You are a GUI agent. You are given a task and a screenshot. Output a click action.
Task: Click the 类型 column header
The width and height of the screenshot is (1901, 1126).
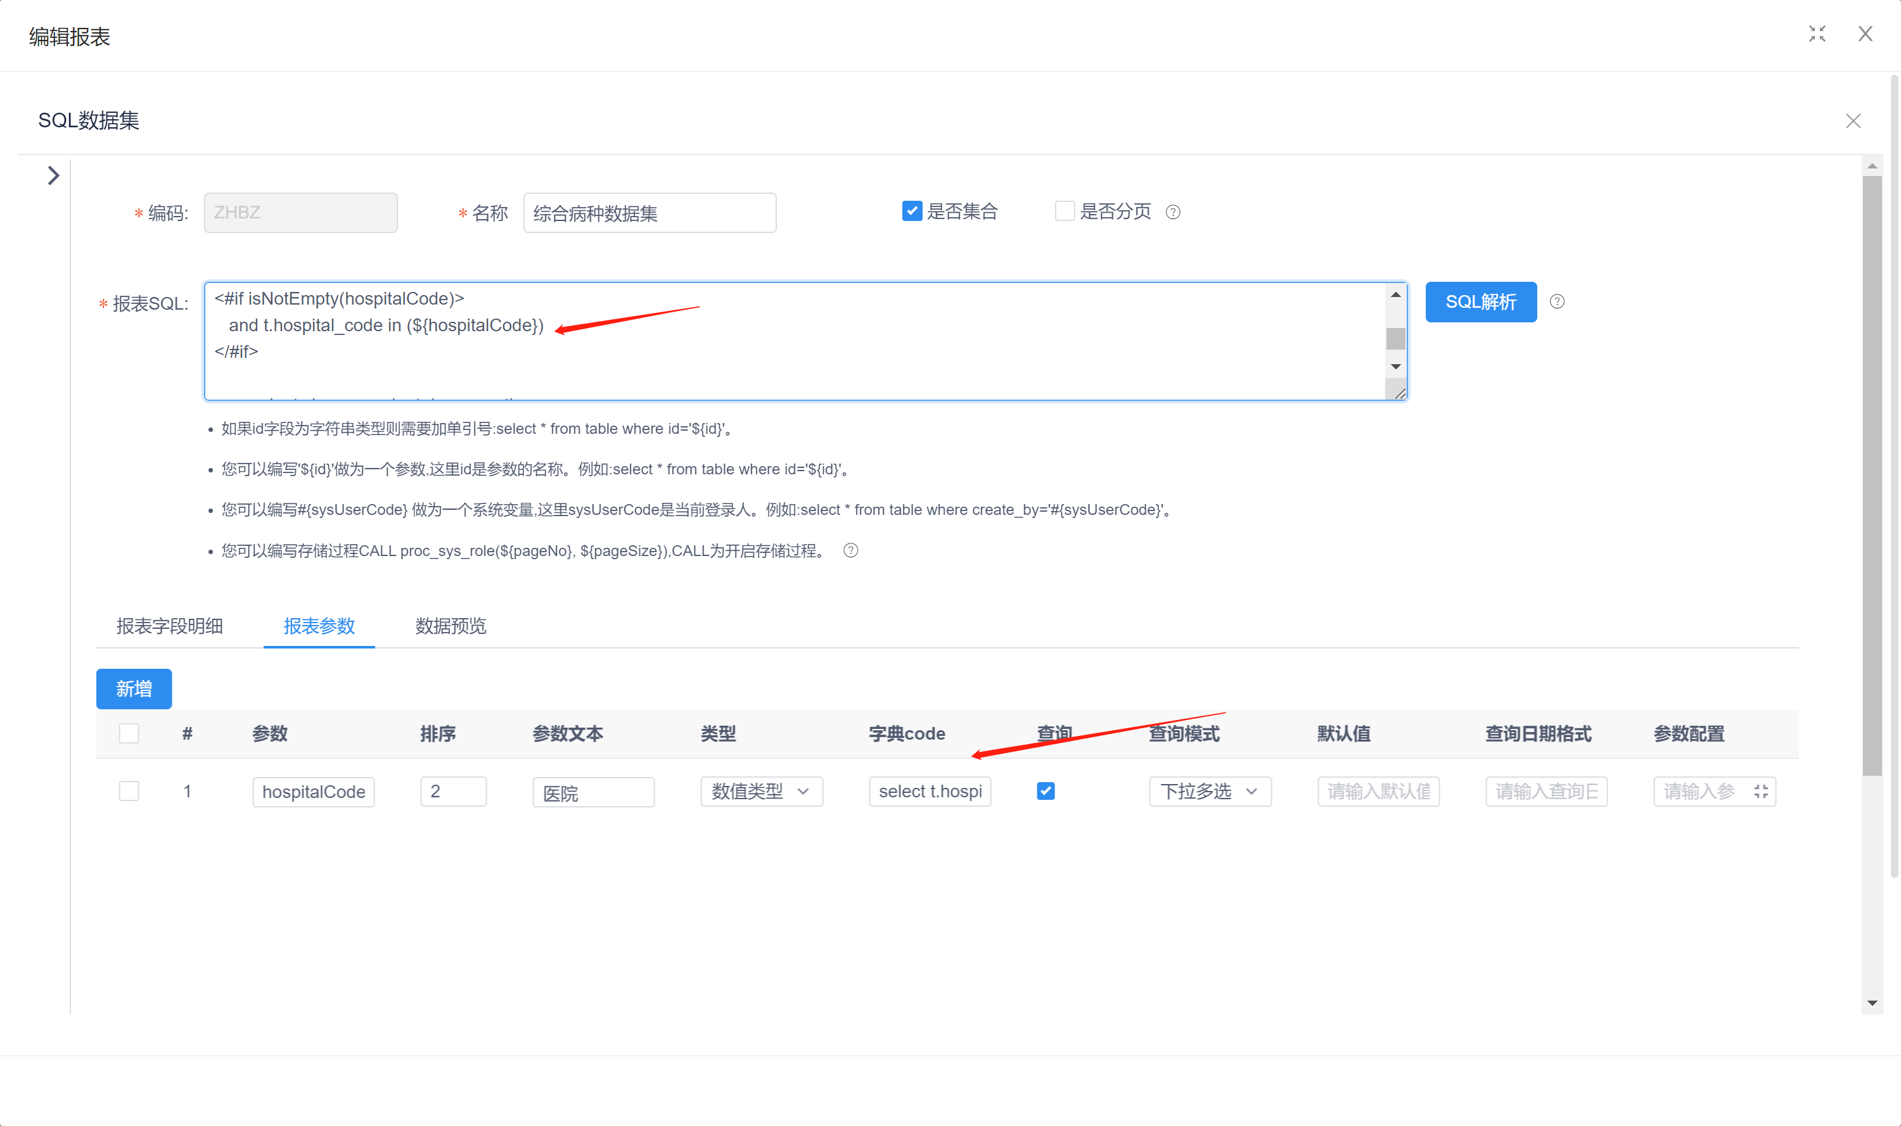718,734
